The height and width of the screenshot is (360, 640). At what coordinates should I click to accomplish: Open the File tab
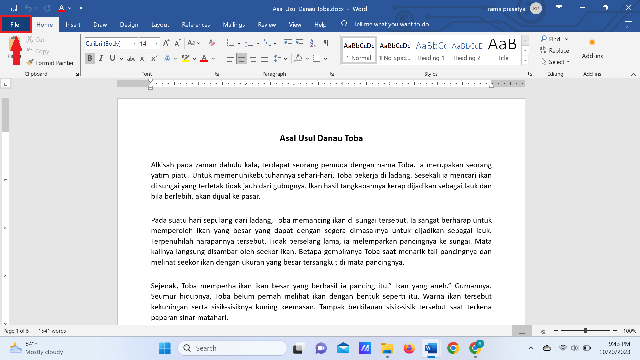pyautogui.click(x=15, y=24)
